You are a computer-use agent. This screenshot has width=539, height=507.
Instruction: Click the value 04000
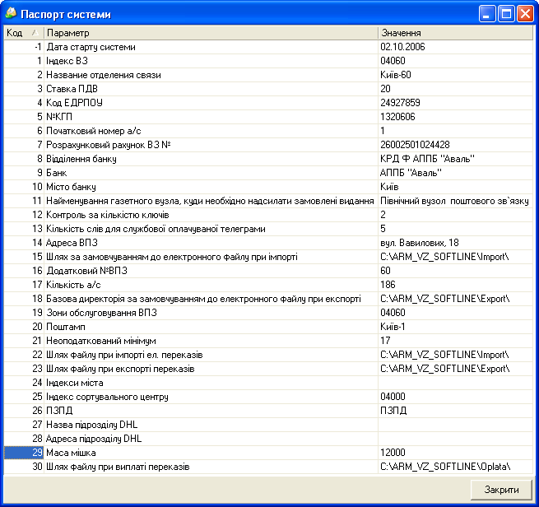(393, 397)
